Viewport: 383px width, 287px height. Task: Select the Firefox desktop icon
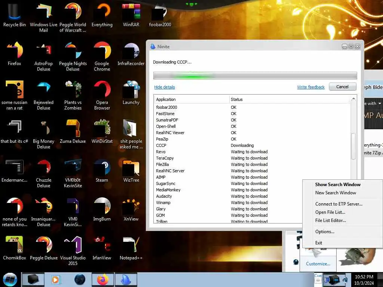pyautogui.click(x=15, y=54)
